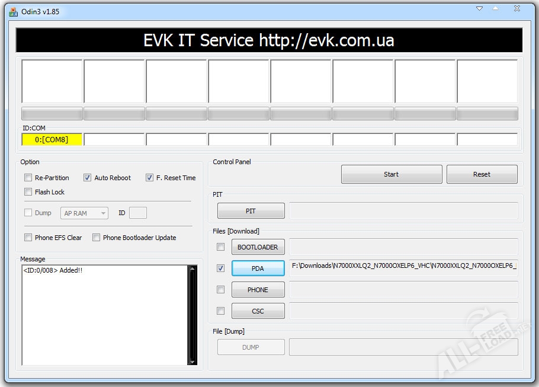Uncheck the PDA file checkbox

(x=220, y=268)
